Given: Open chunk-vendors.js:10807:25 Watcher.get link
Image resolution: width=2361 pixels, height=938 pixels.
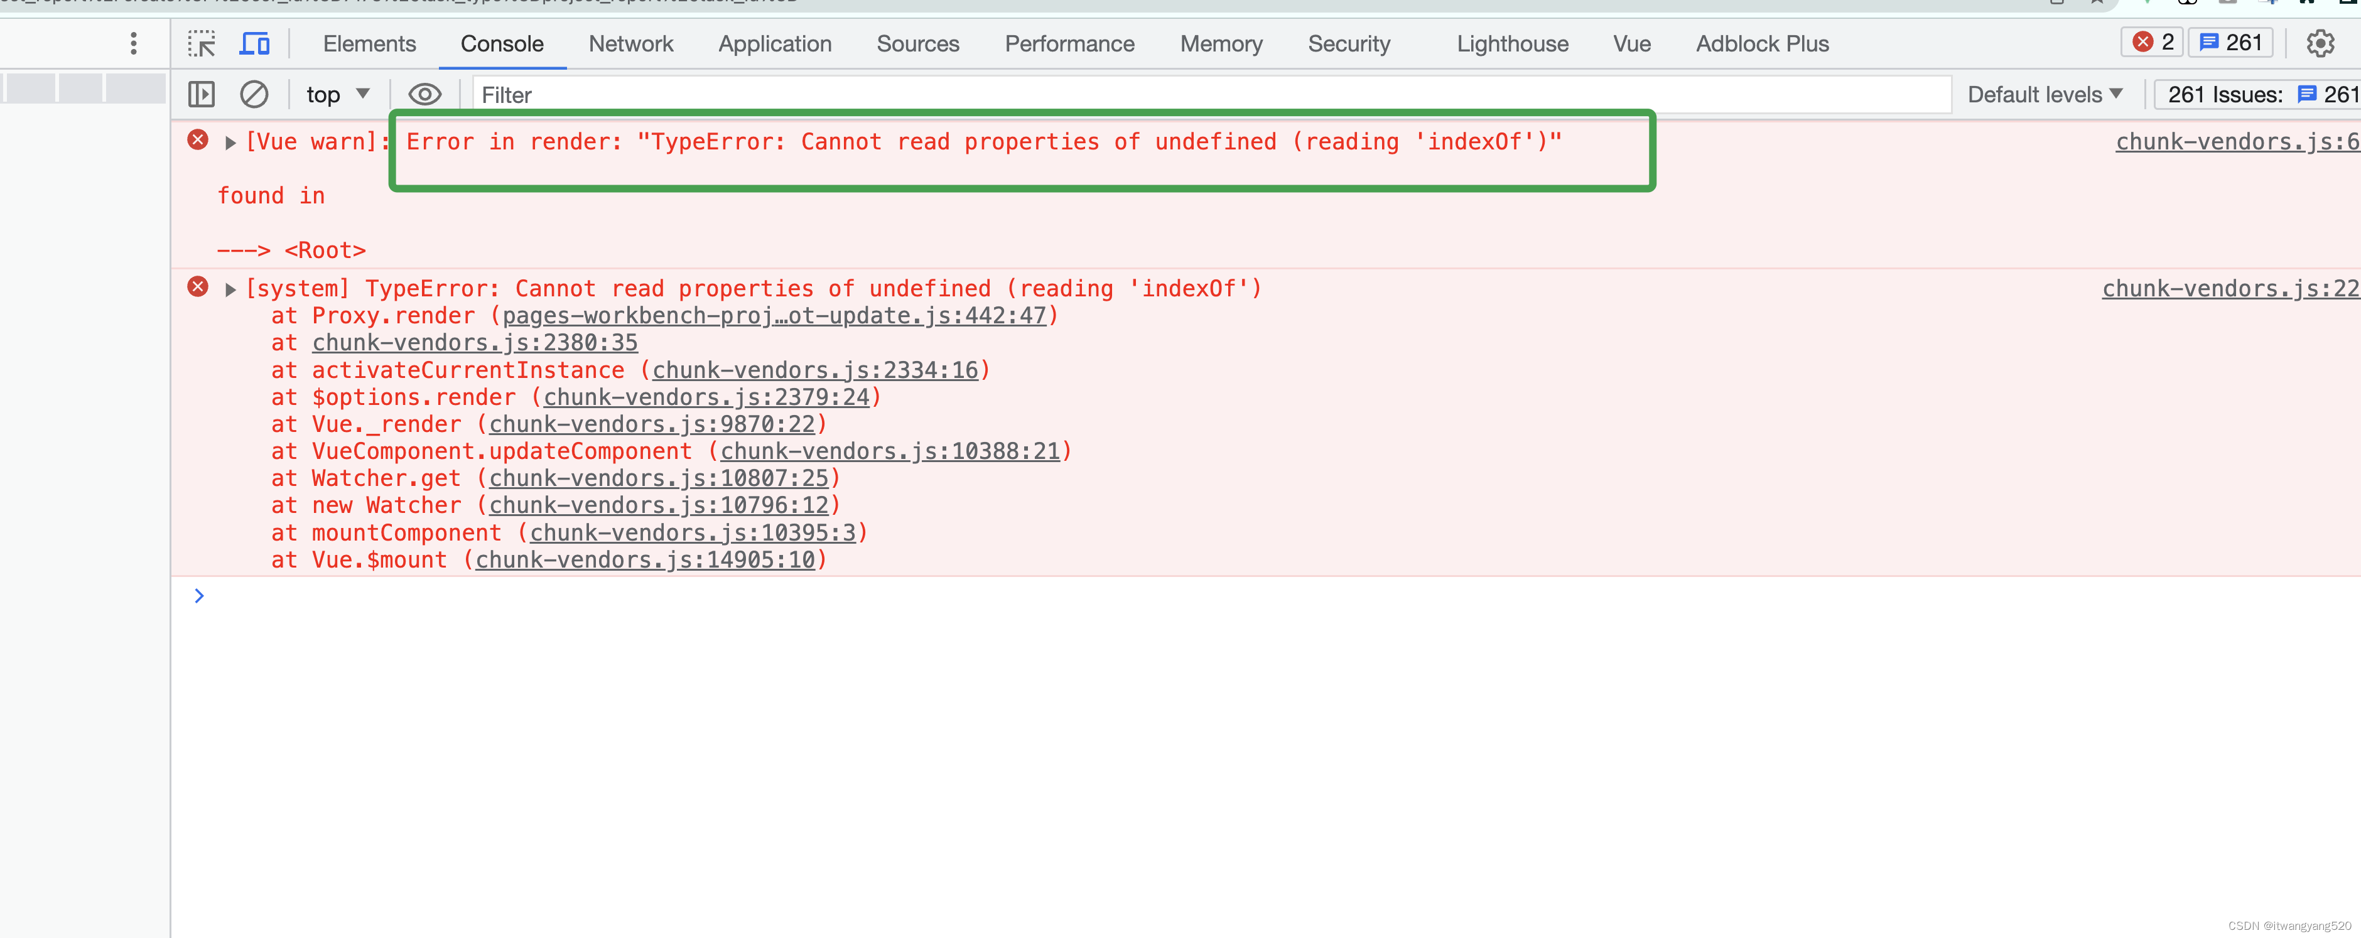Looking at the screenshot, I should click(x=658, y=478).
